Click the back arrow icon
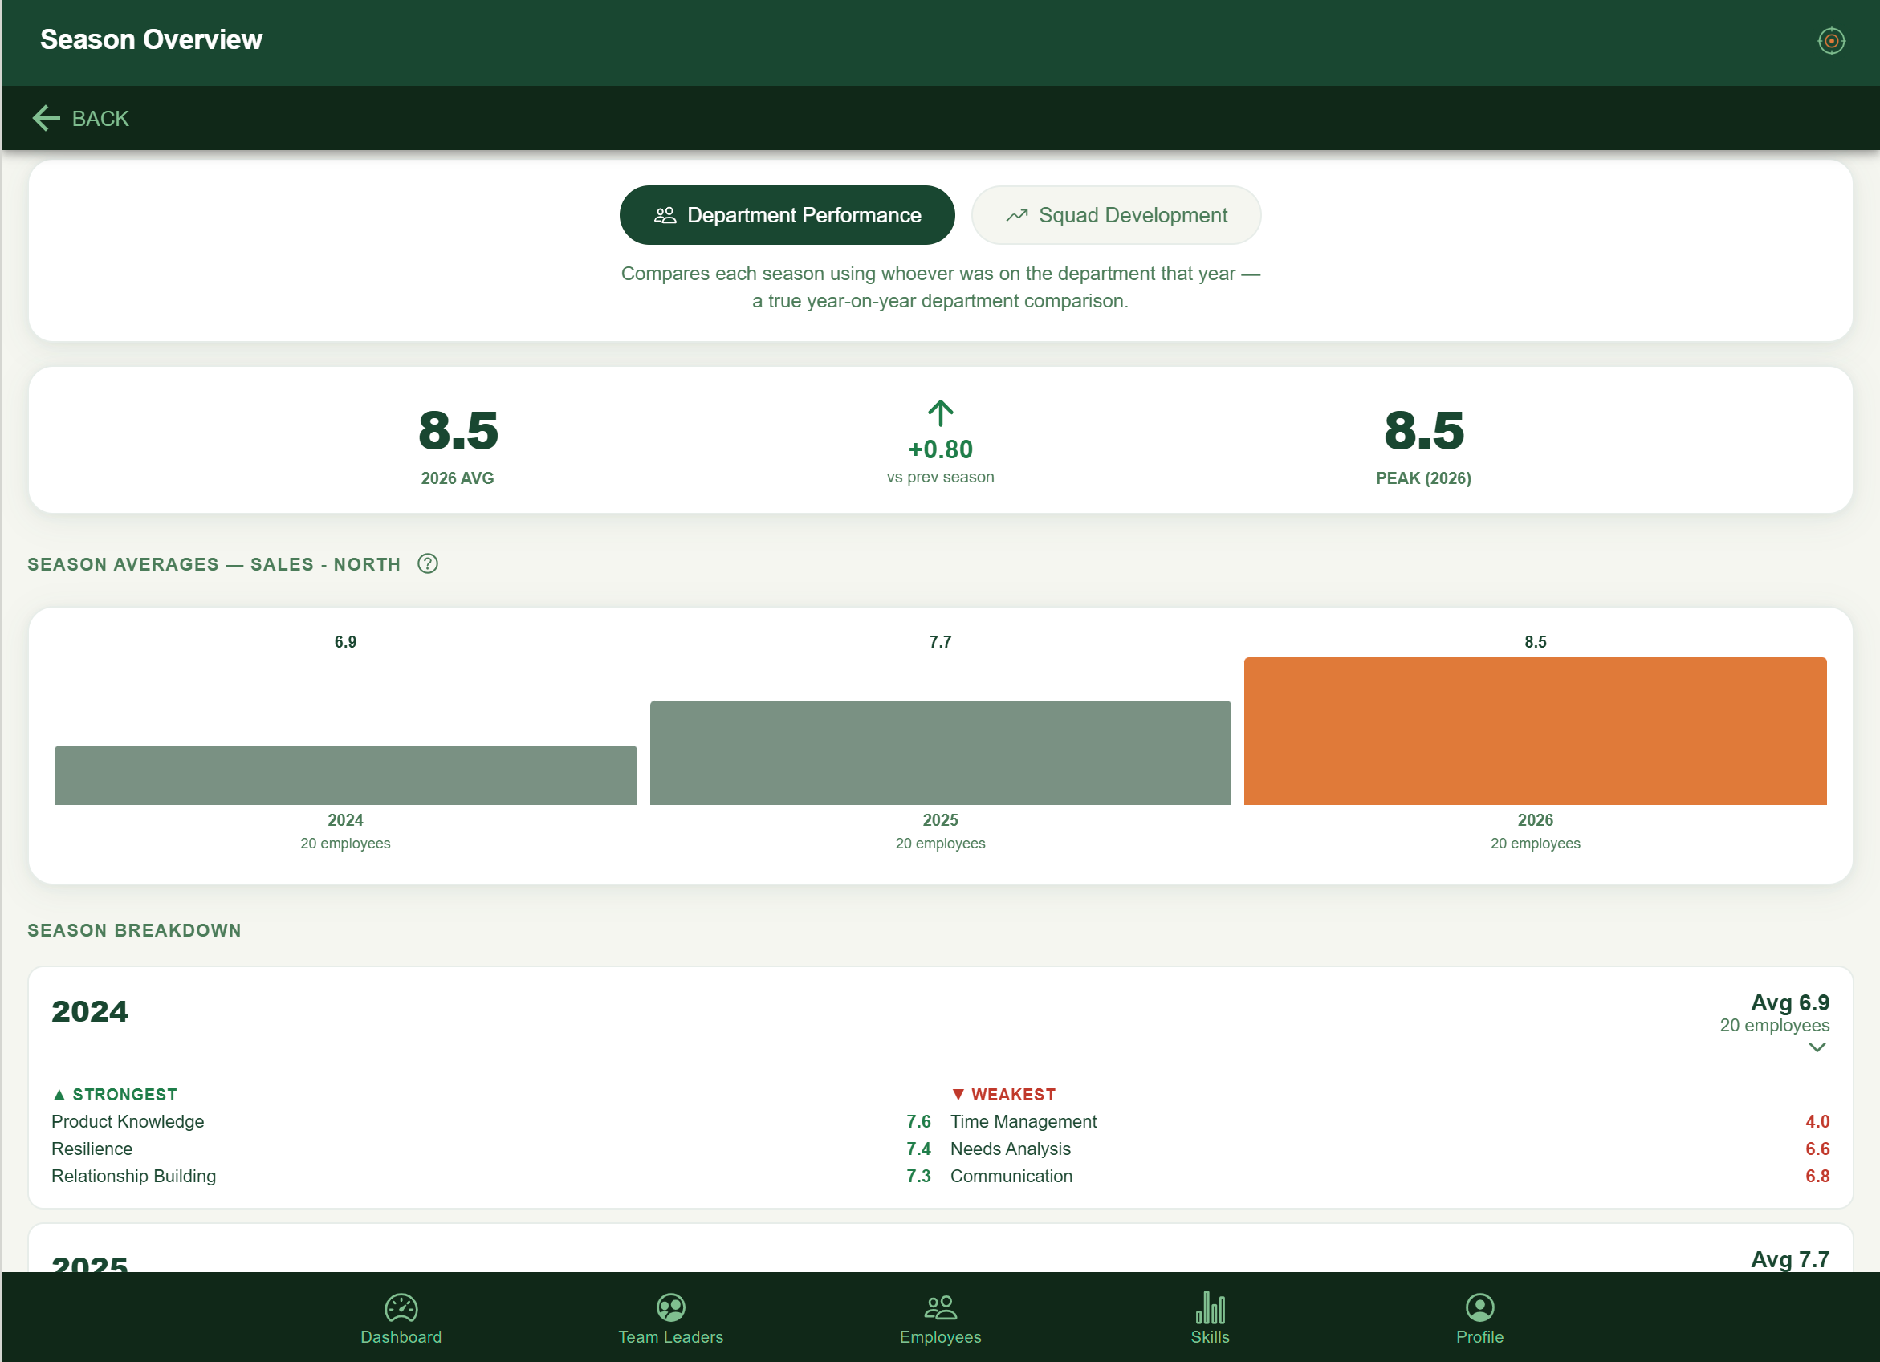This screenshot has width=1880, height=1362. pyautogui.click(x=47, y=119)
